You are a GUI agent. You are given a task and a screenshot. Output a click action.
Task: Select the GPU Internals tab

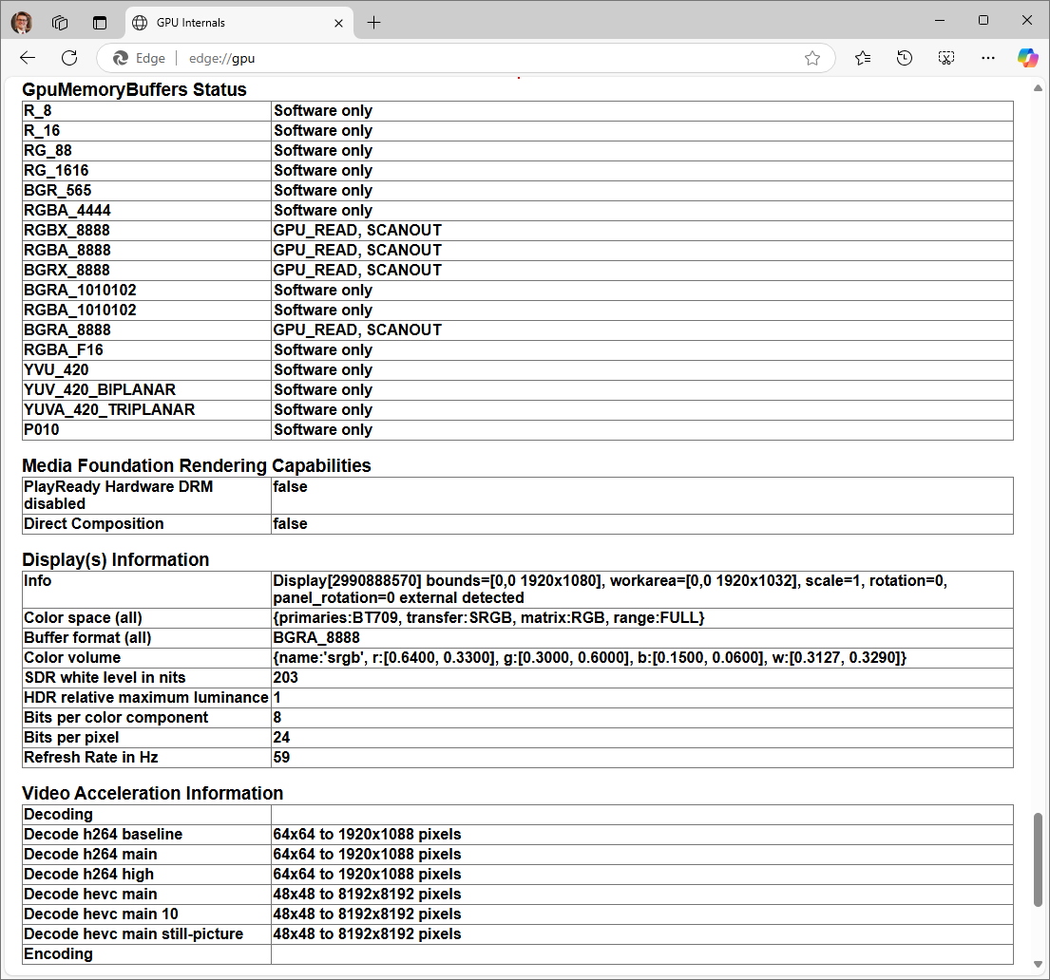click(239, 23)
